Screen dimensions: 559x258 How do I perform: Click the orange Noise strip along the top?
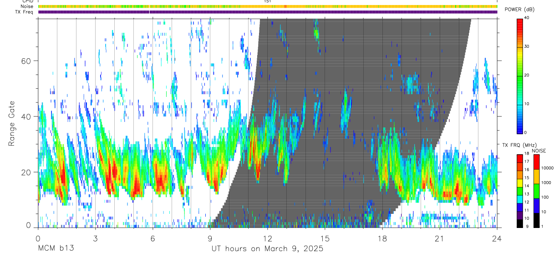coord(268,6)
